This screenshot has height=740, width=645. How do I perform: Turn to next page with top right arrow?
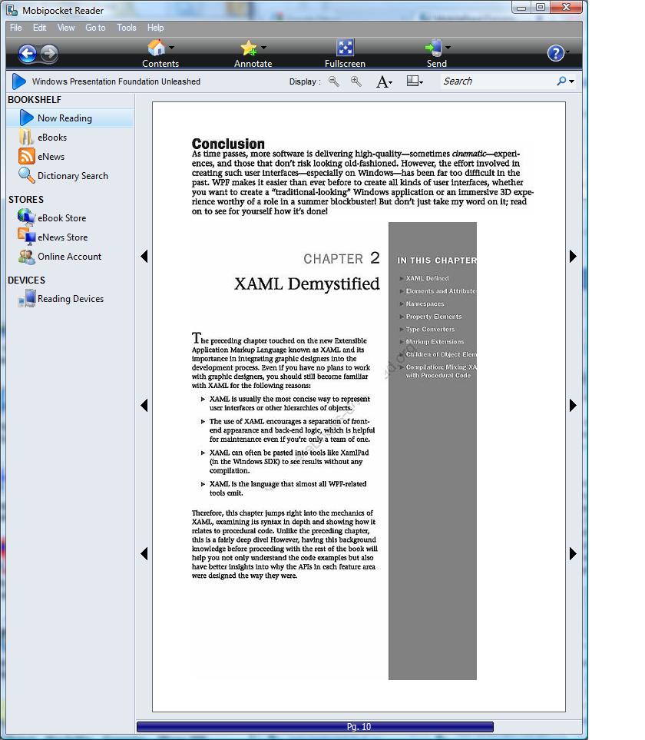click(x=573, y=256)
